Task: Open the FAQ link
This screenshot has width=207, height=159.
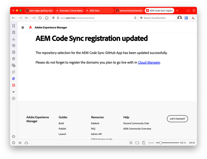Action: (x=93, y=129)
